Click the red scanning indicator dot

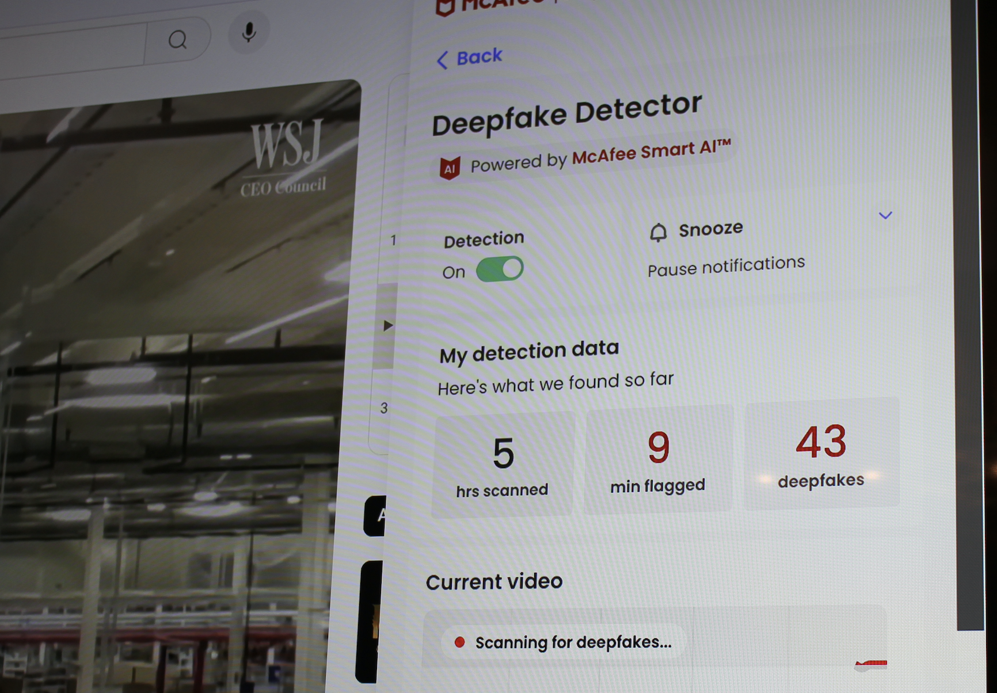(x=459, y=642)
